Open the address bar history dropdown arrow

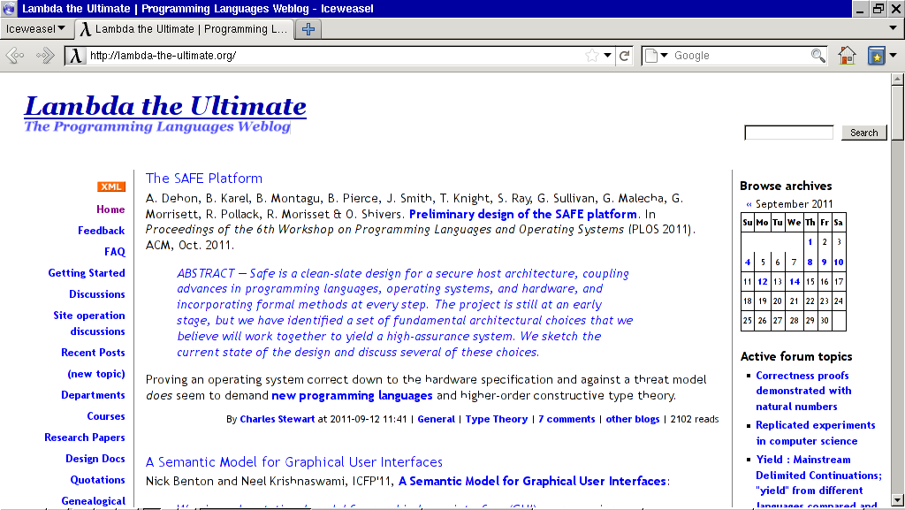(x=607, y=56)
